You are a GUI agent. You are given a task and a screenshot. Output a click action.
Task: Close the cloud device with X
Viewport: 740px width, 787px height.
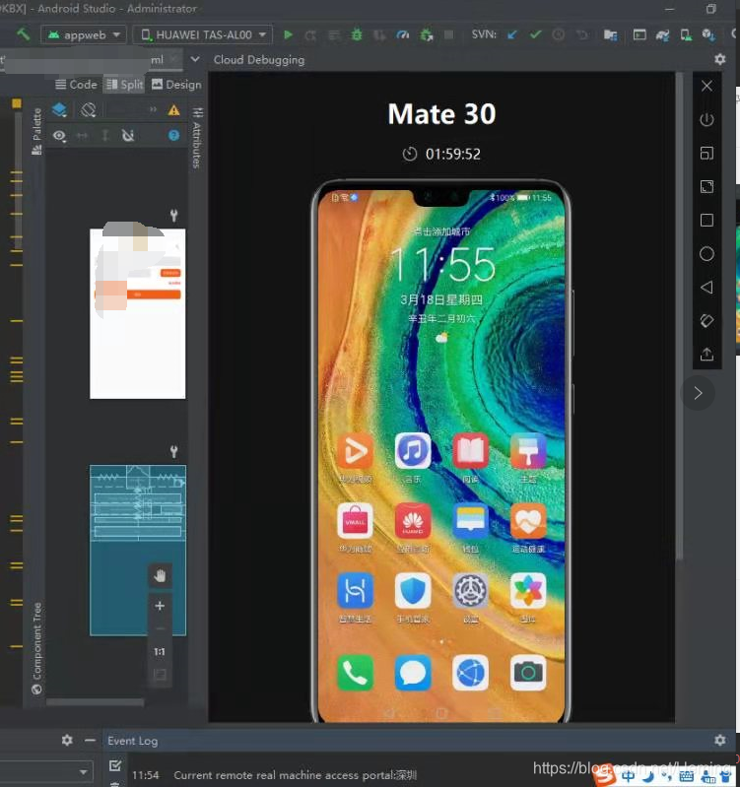(x=706, y=86)
